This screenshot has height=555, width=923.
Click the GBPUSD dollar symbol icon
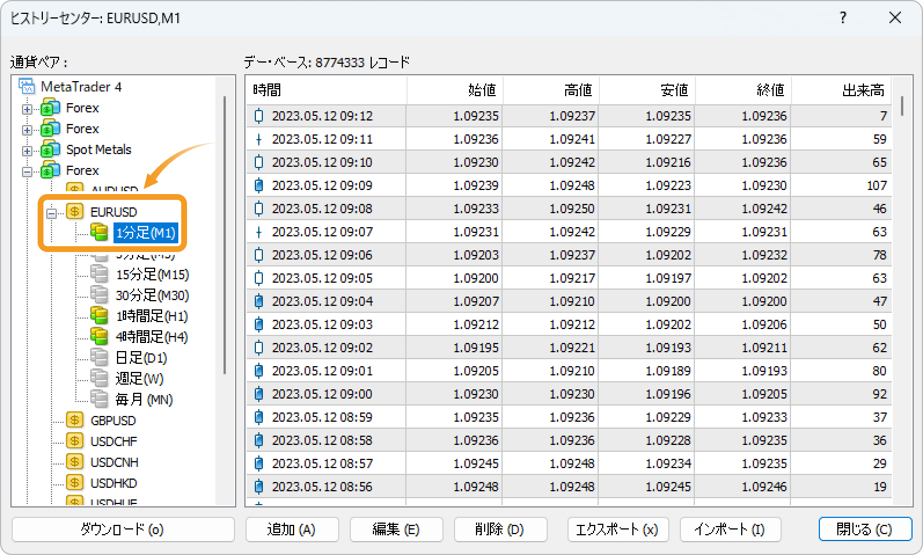click(75, 420)
